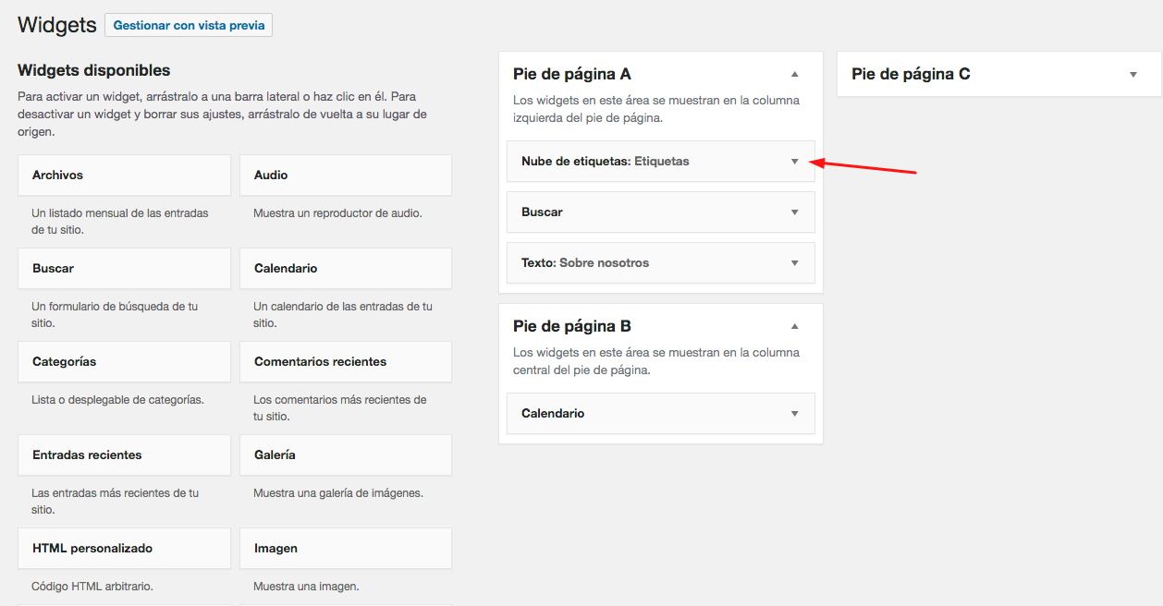1163x606 pixels.
Task: Select the 'Categorías' widget
Action: tap(124, 361)
